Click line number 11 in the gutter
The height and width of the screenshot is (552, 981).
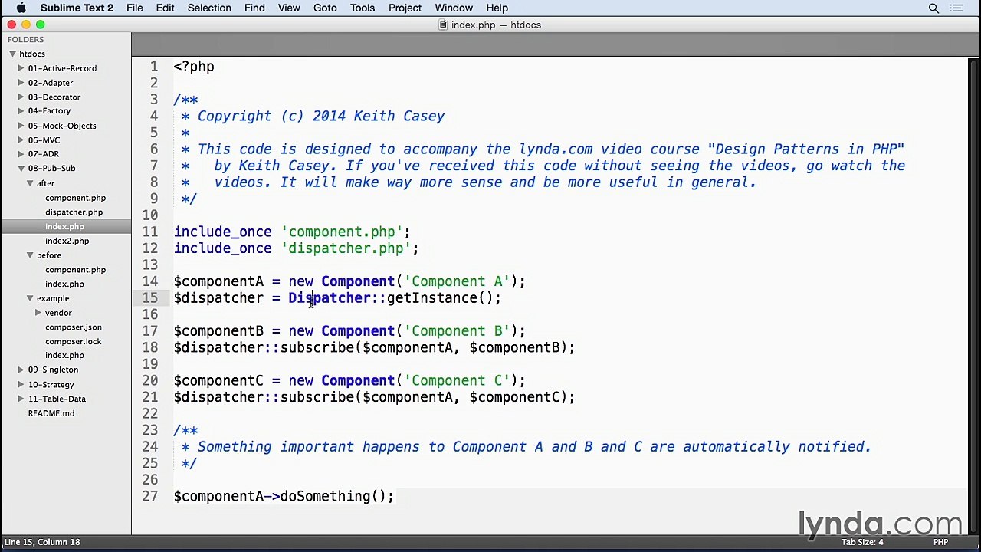149,232
